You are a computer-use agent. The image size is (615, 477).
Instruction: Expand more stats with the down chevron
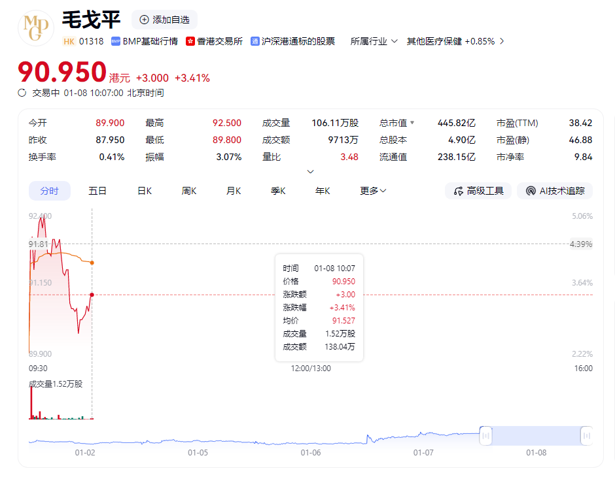pos(311,172)
